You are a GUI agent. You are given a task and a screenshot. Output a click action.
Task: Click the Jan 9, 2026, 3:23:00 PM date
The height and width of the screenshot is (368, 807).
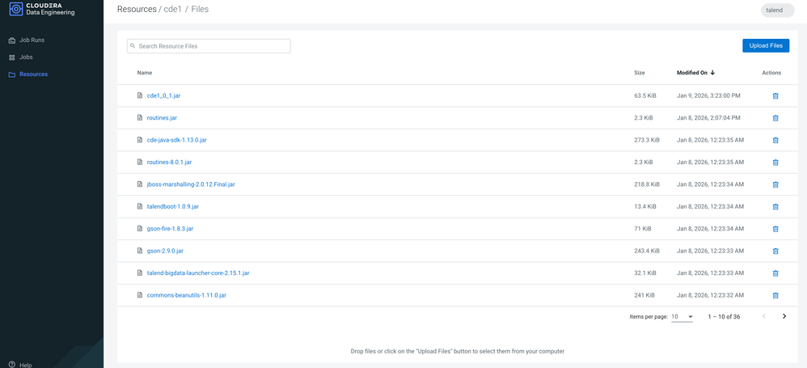click(x=708, y=95)
